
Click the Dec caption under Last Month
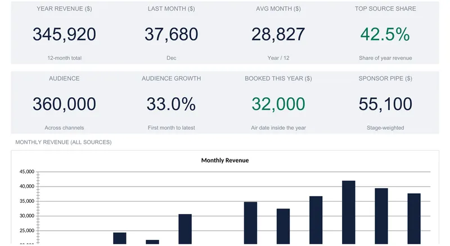coord(172,58)
